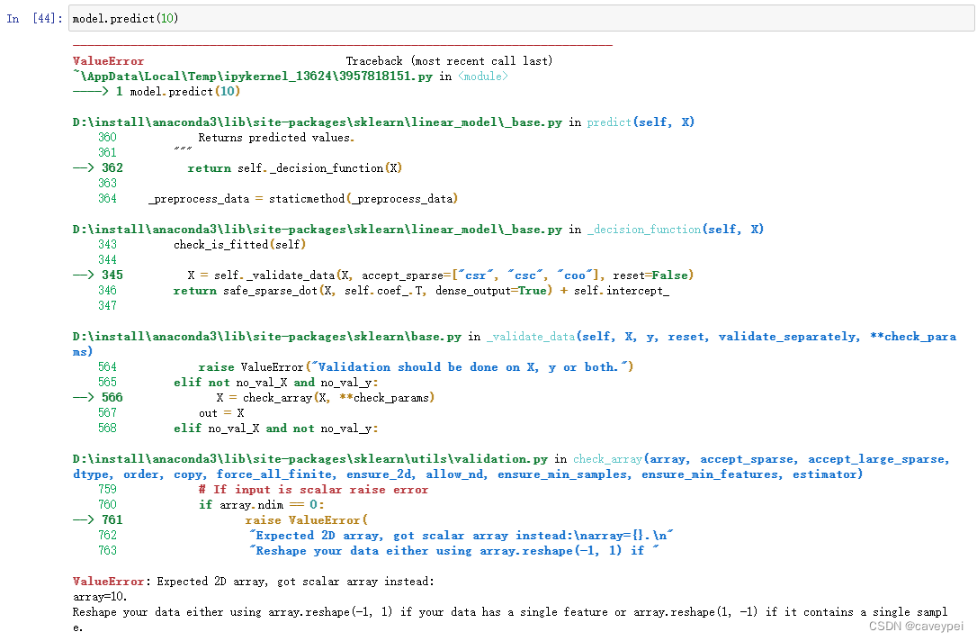This screenshot has height=641, width=977.
Task: Click the ValueError heading at traceback top
Action: (x=107, y=60)
